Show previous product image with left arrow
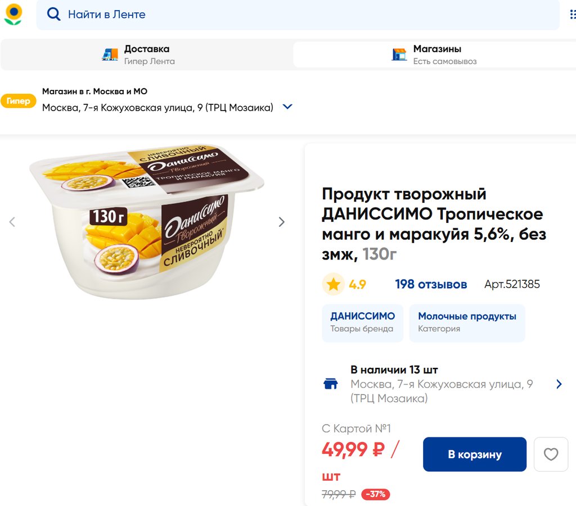 coord(12,222)
